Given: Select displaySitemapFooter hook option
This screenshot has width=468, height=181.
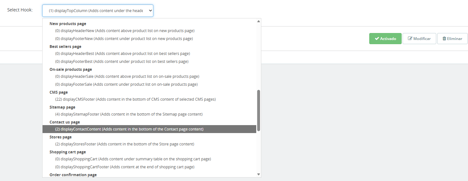Looking at the screenshot, I should (129, 114).
